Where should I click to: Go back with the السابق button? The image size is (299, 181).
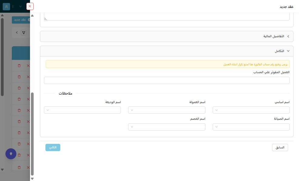280,147
